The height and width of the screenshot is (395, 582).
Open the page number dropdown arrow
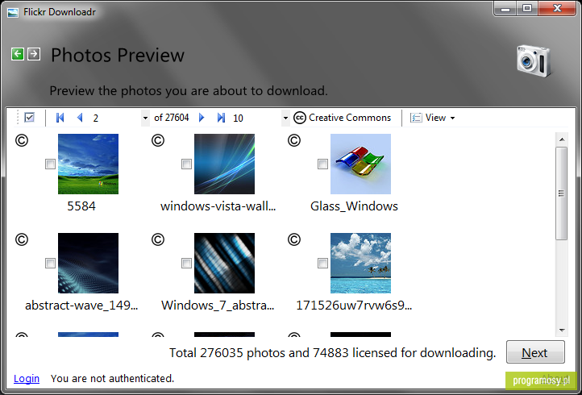(145, 118)
